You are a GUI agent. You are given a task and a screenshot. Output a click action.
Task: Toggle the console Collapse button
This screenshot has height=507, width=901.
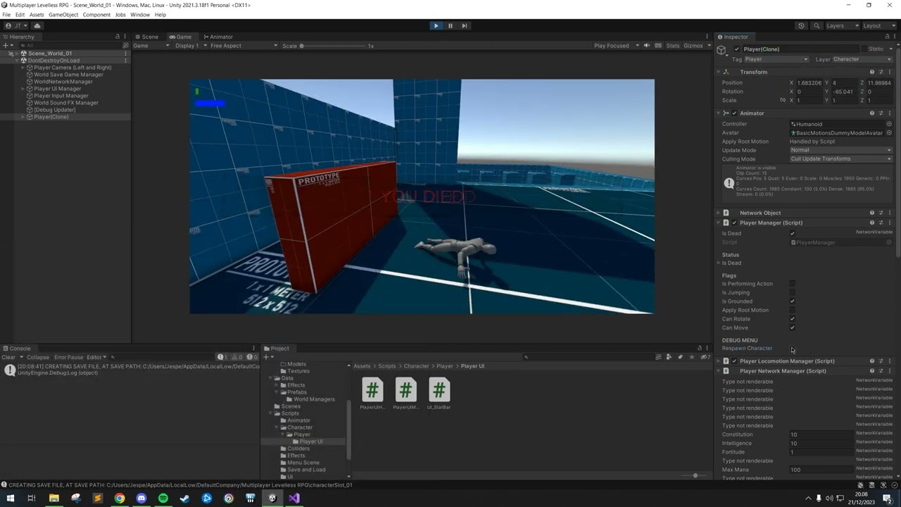pyautogui.click(x=38, y=357)
